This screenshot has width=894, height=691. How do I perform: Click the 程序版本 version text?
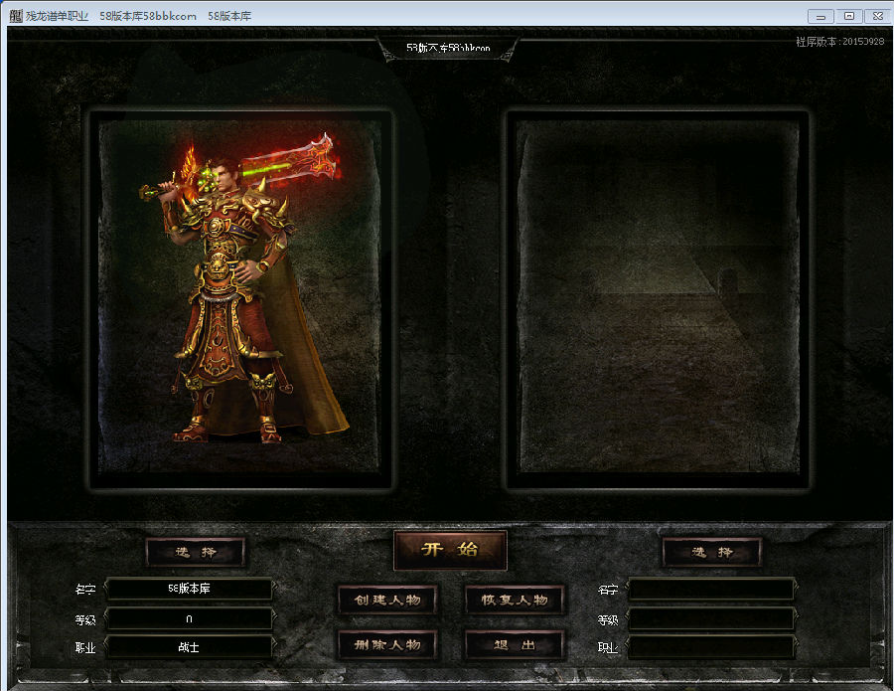click(839, 41)
